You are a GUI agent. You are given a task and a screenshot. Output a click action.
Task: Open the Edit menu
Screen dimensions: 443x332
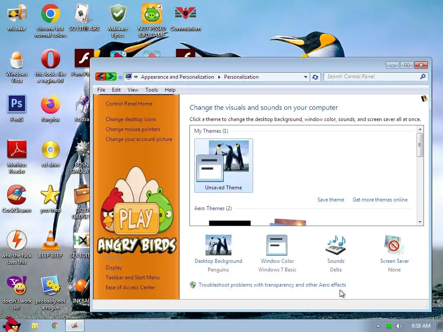click(x=116, y=90)
